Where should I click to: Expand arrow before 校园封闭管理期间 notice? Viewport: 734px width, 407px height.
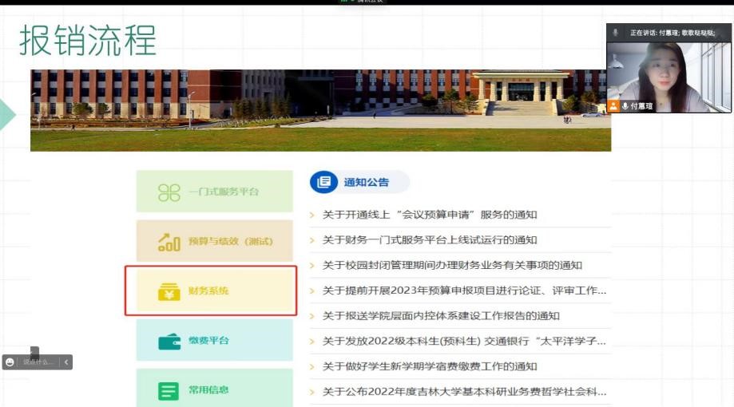(313, 266)
